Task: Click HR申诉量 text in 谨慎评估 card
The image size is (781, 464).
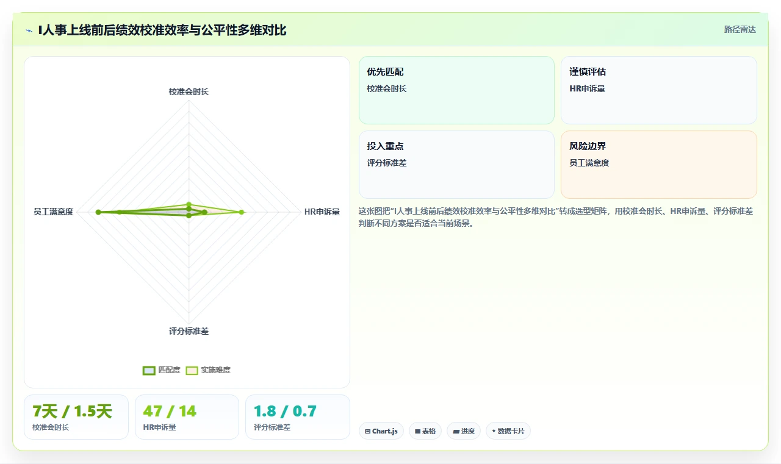Action: (588, 88)
